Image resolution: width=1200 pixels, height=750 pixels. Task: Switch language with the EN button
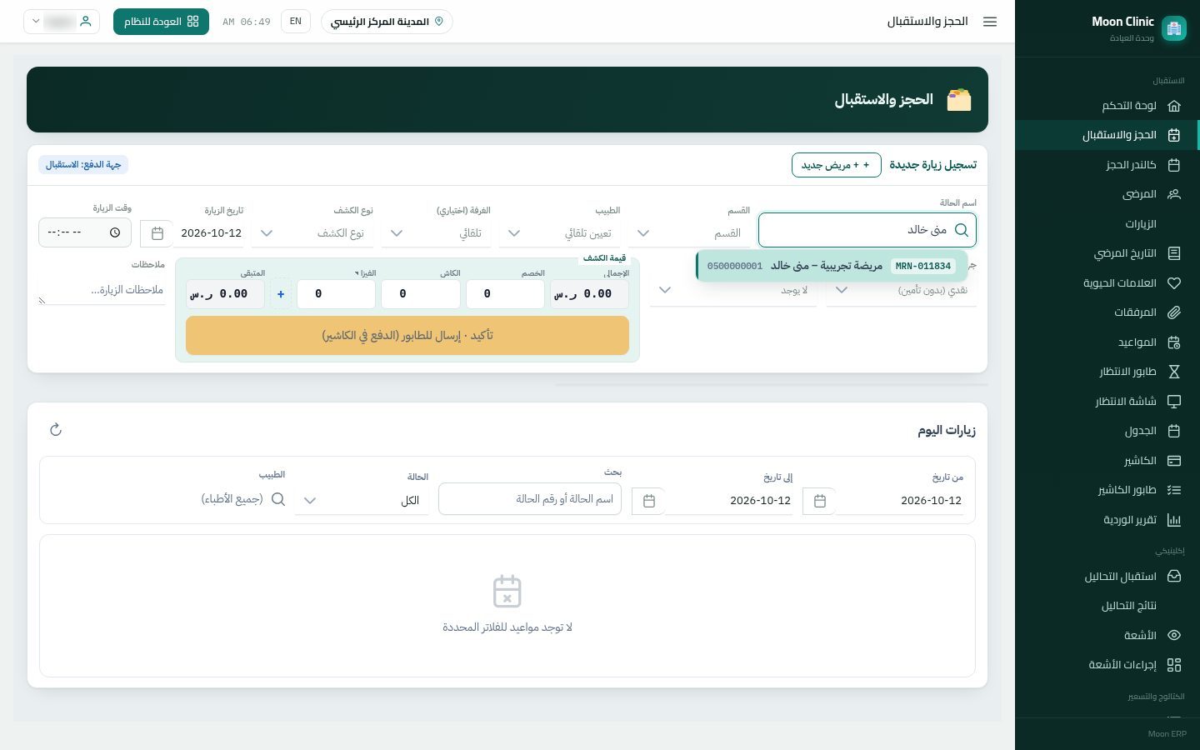[x=296, y=22]
